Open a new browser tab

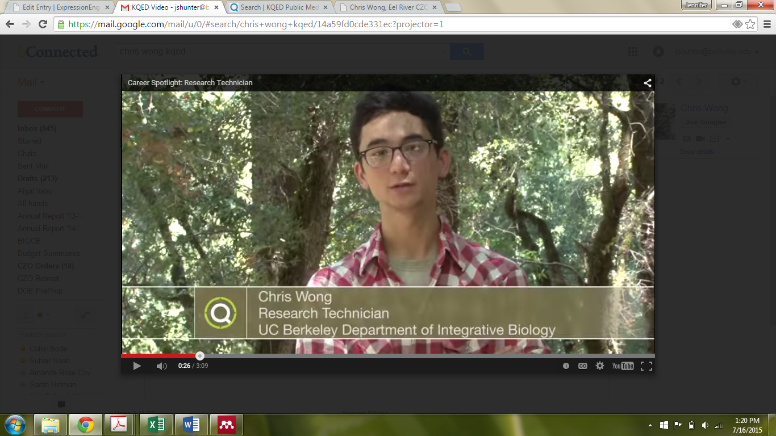point(453,7)
